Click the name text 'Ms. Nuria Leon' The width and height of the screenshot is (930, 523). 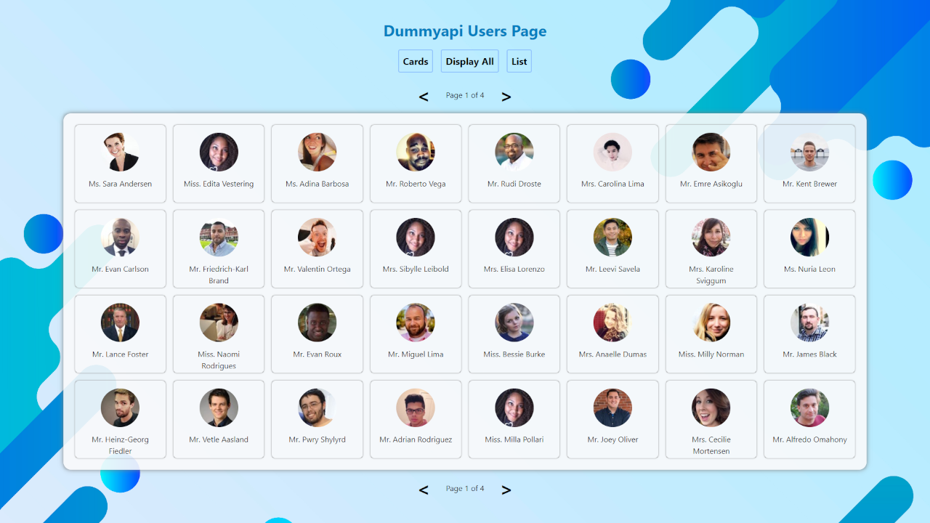(x=809, y=269)
